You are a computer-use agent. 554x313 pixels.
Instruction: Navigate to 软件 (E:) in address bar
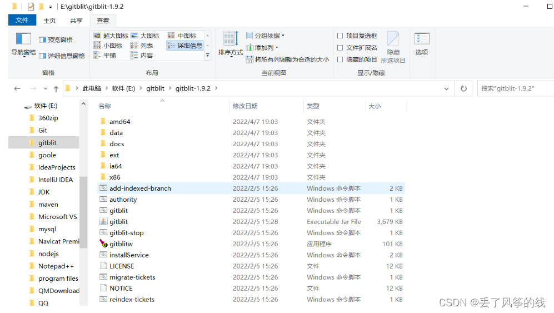(x=123, y=88)
